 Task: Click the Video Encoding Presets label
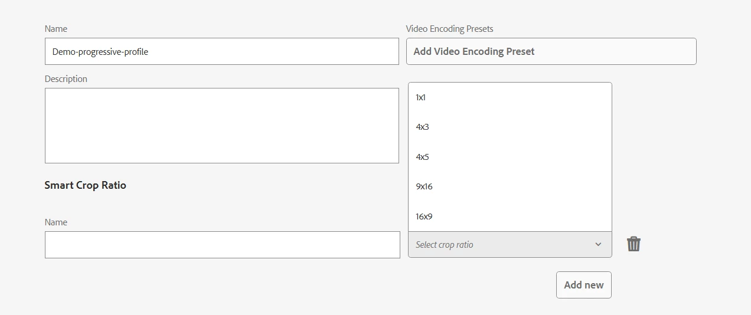(449, 29)
